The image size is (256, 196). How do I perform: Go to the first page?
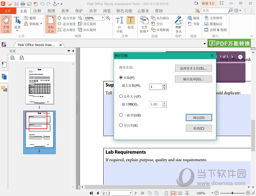coord(91,193)
